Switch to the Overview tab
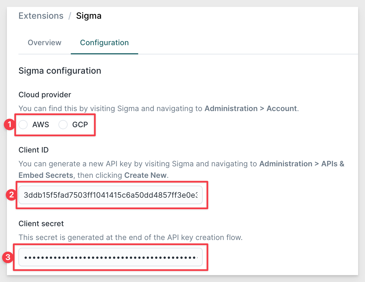The image size is (365, 282). pyautogui.click(x=45, y=43)
